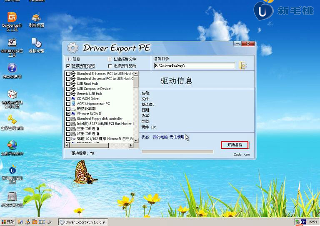Image resolution: width=320 pixels, height=226 pixels.
Task: Select the Intel(R) 82371AB/EB PCI Bus Master row
Action: pos(105,124)
